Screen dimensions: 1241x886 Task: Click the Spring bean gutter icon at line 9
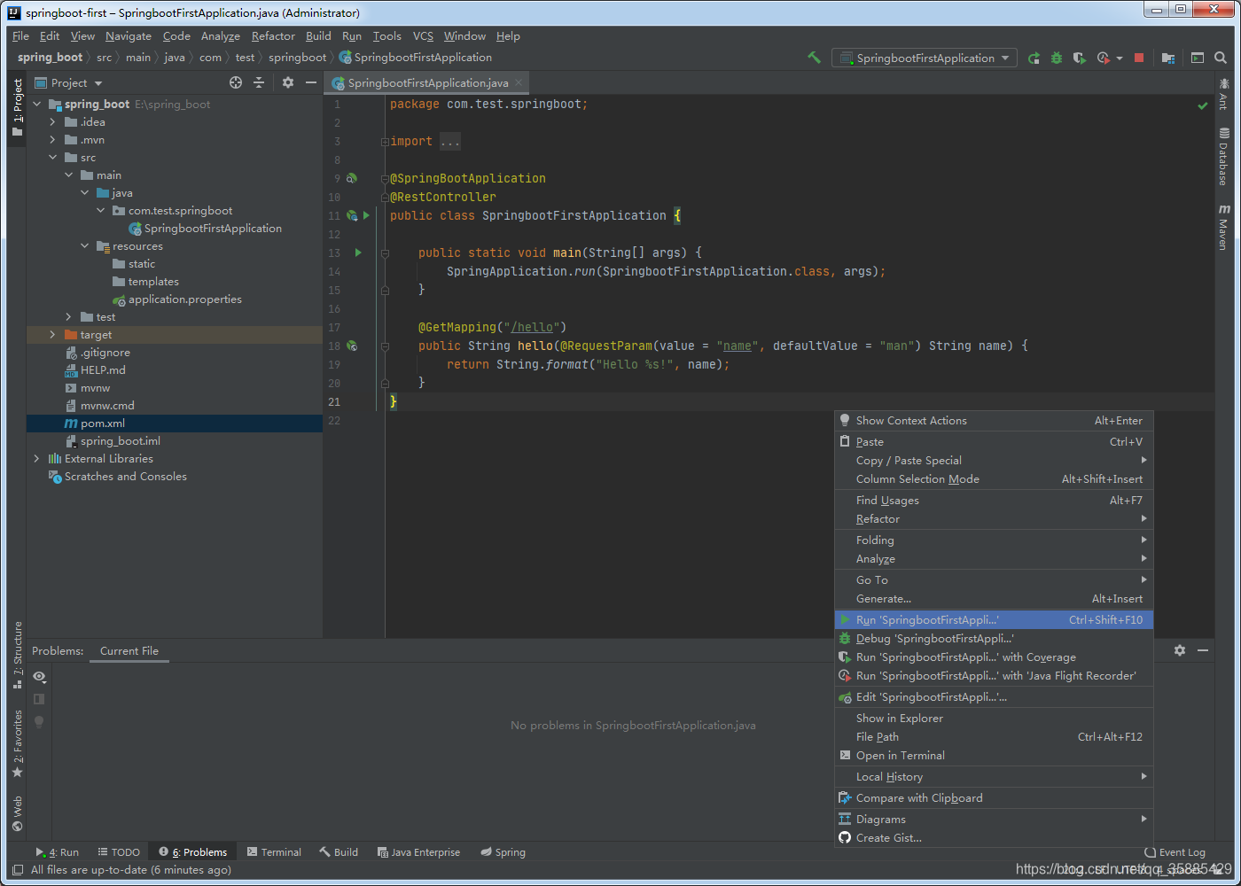(352, 178)
